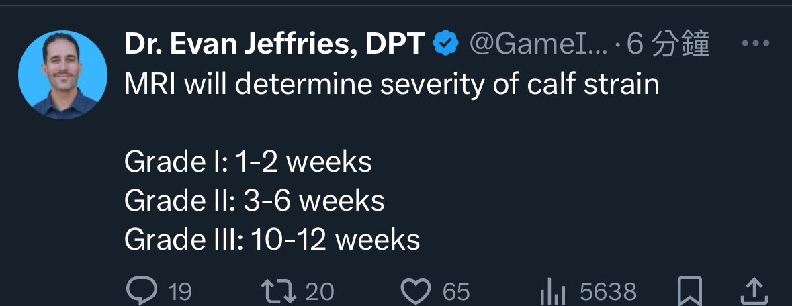Click the like count 65
This screenshot has height=306, width=792.
456,292
